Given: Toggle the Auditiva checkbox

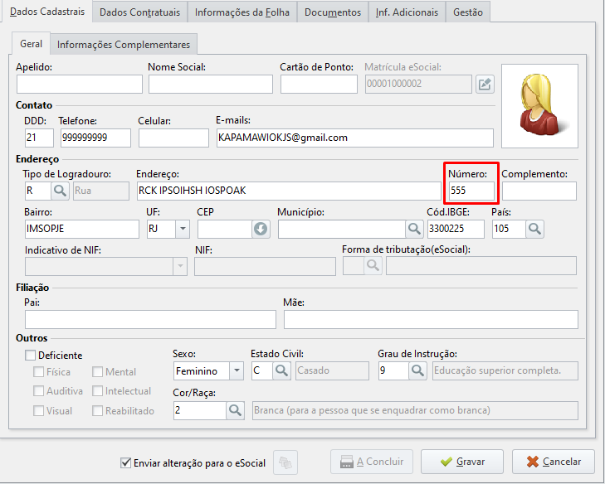Looking at the screenshot, I should (x=38, y=391).
